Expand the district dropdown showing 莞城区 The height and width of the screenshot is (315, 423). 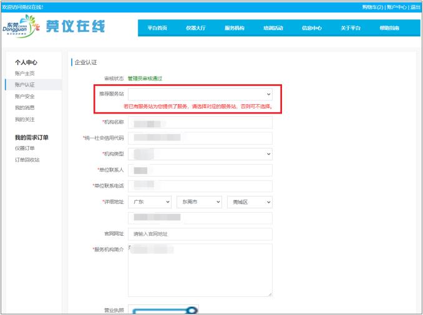pyautogui.click(x=250, y=202)
